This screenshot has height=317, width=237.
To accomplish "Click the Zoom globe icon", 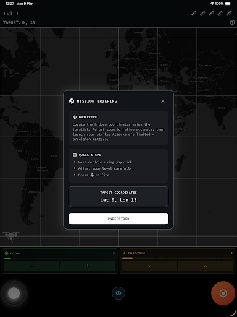I will click(6, 253).
